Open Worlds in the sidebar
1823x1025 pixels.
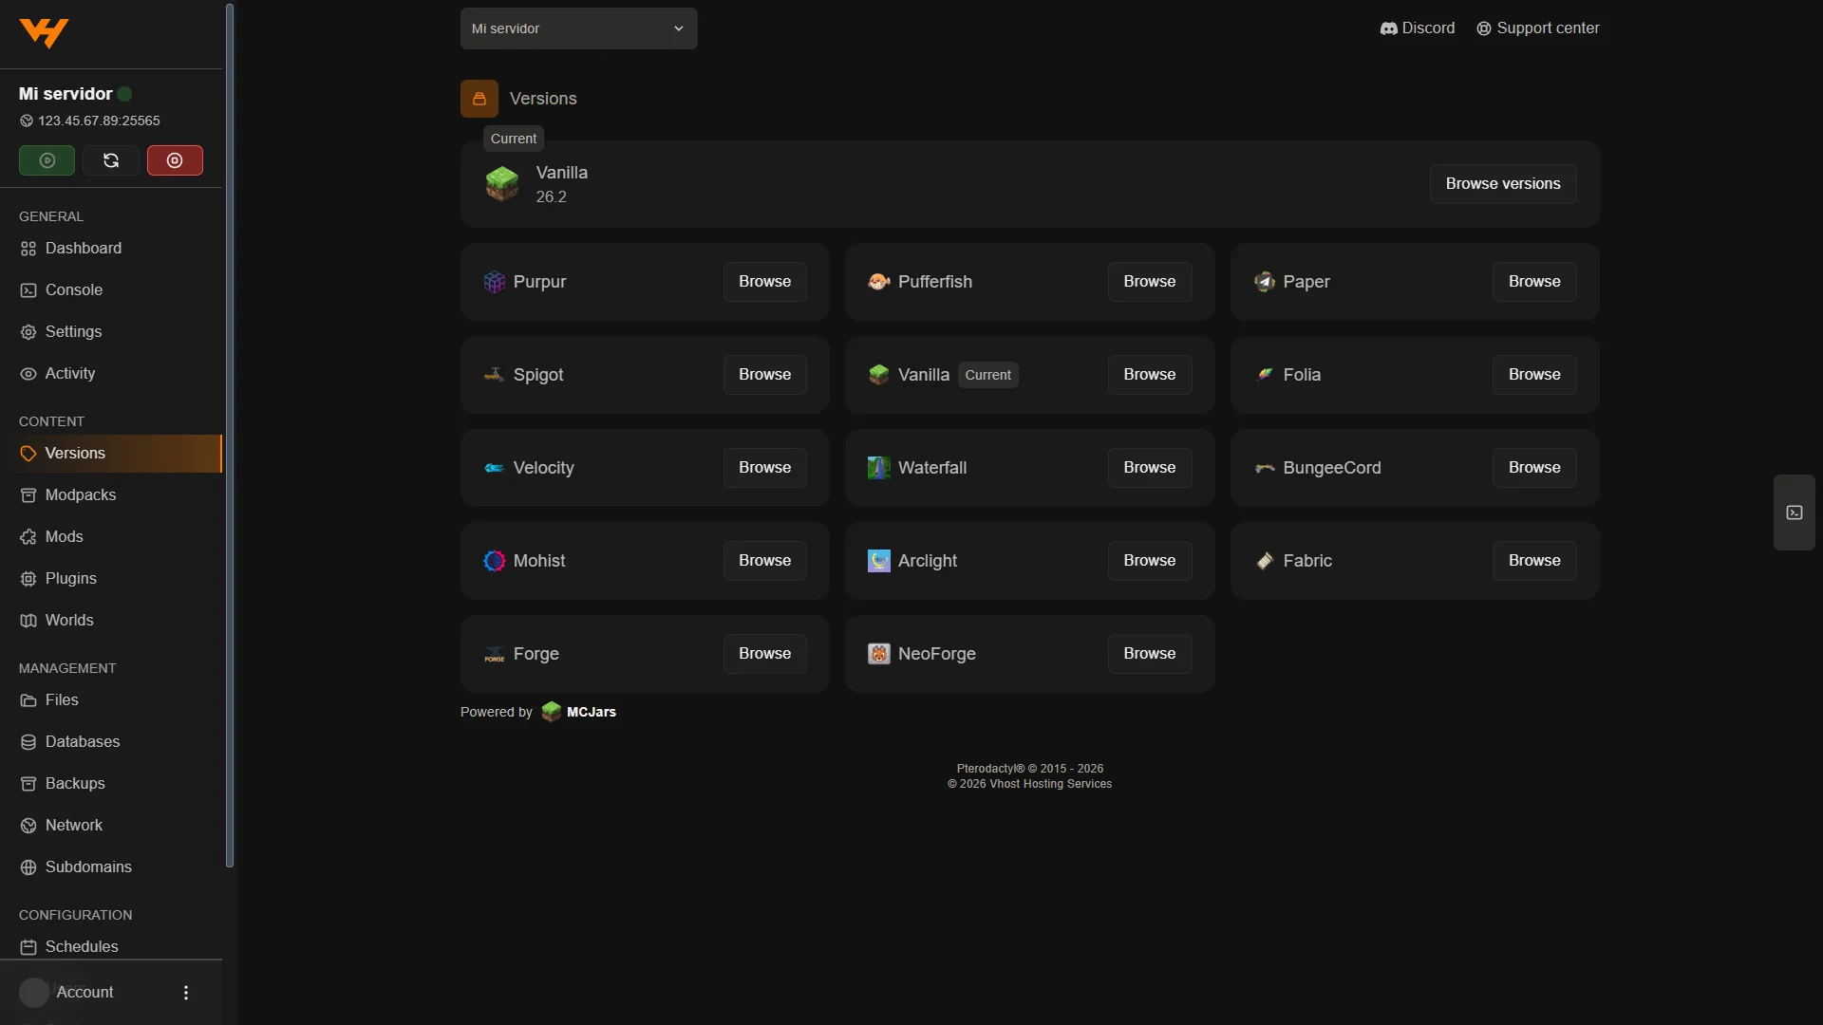tap(111, 621)
